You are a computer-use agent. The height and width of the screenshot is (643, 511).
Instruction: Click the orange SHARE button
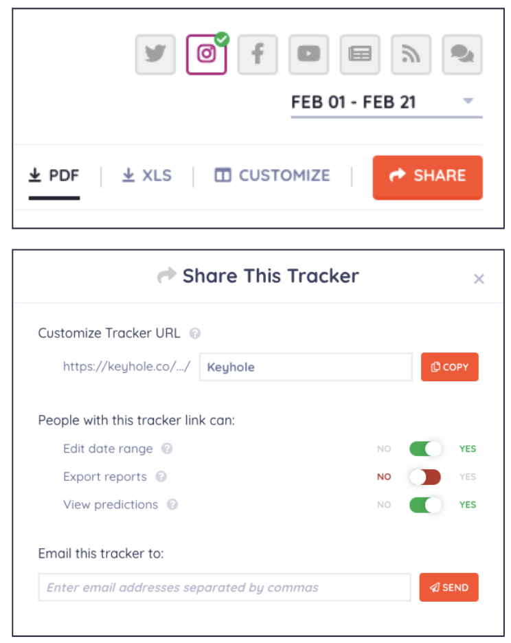(427, 177)
